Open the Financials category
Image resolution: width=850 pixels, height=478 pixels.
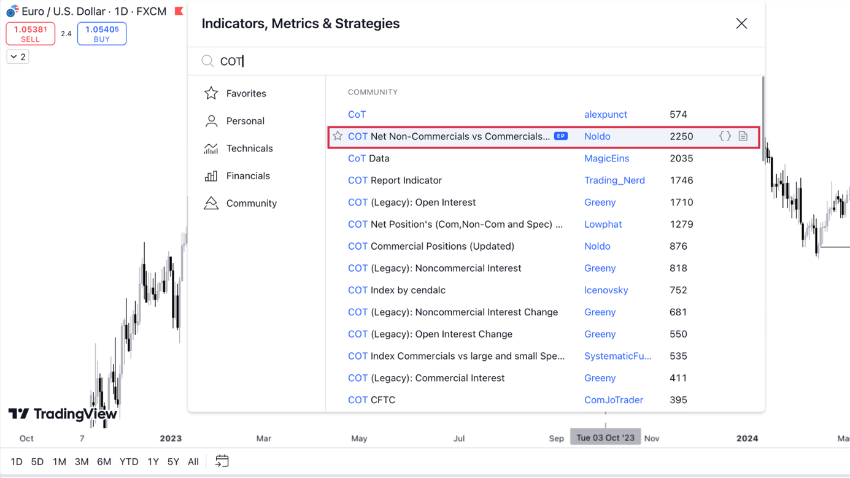247,176
